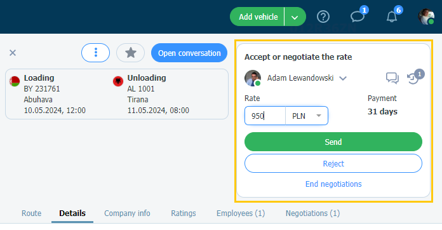442x230 pixels.
Task: Open the notifications bell icon
Action: 392,17
